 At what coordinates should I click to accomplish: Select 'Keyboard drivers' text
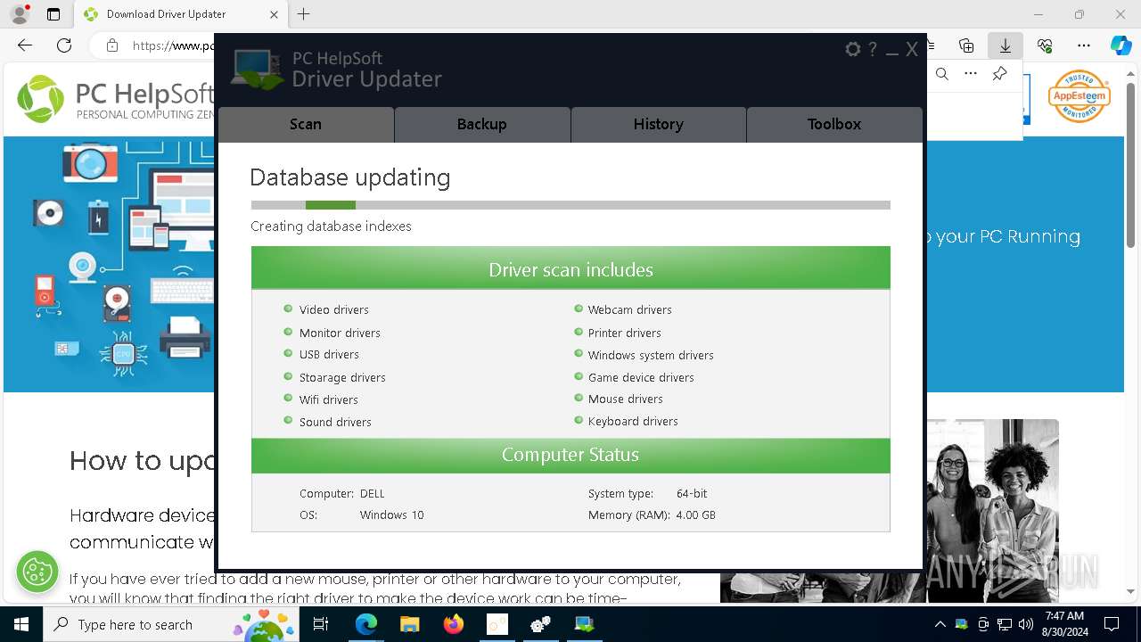point(633,421)
